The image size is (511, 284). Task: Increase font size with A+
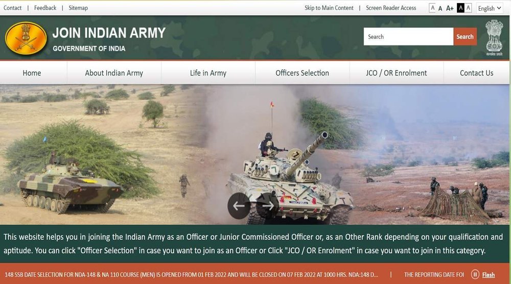450,8
